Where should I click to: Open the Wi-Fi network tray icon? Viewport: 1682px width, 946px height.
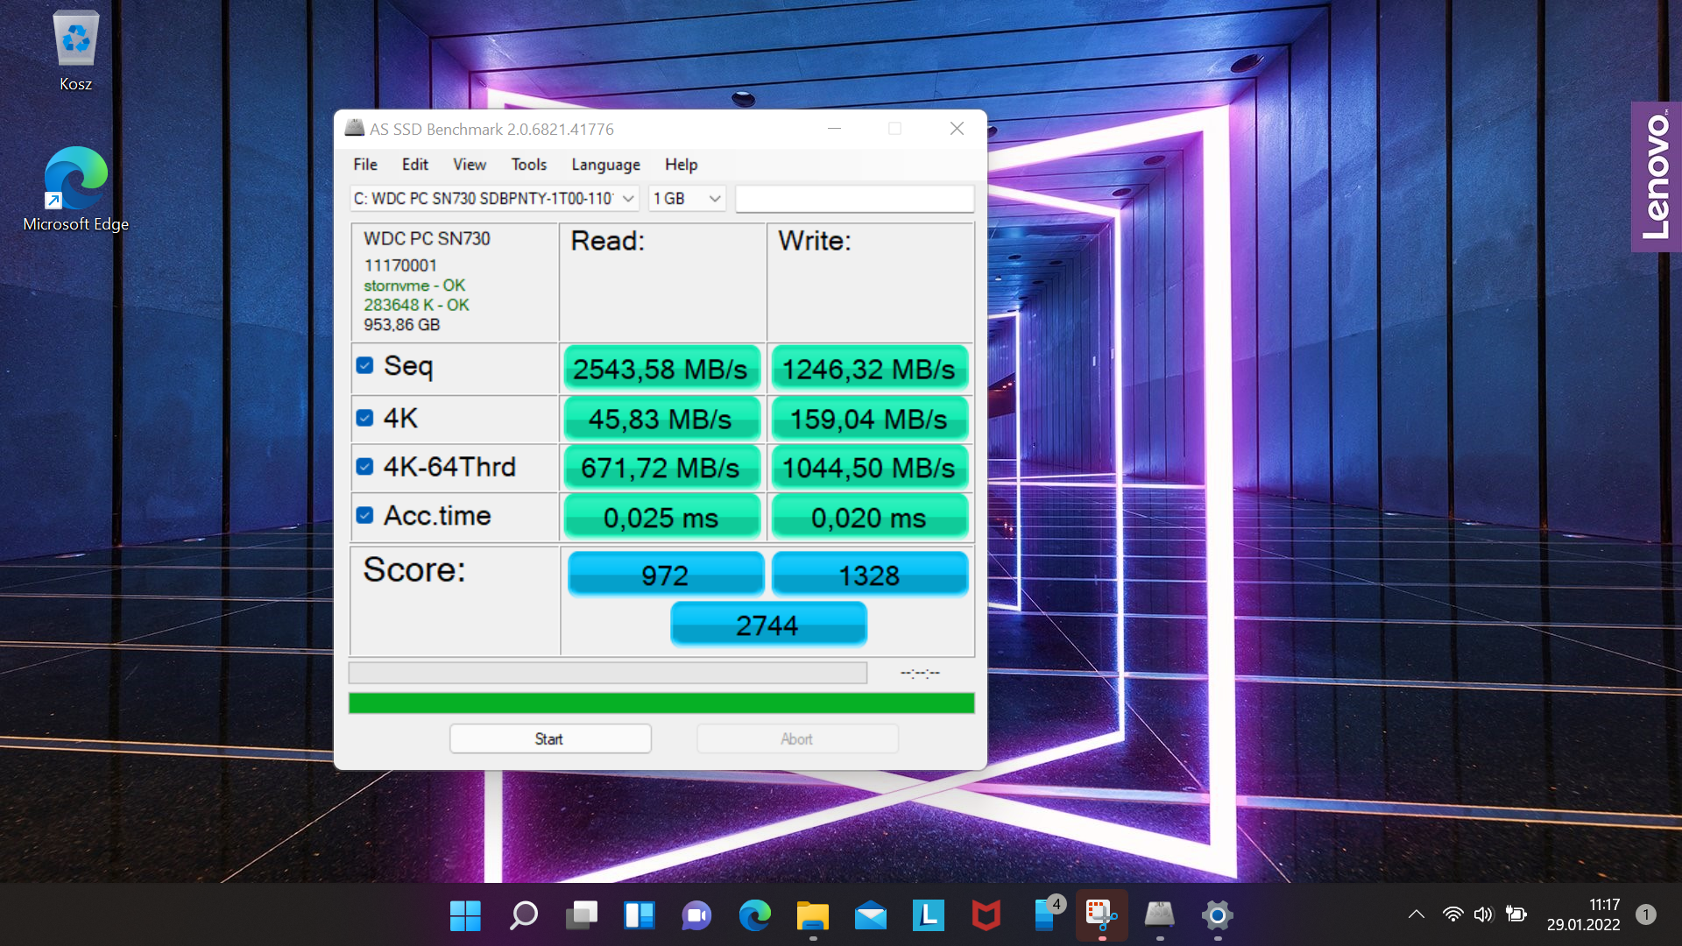coord(1452,914)
